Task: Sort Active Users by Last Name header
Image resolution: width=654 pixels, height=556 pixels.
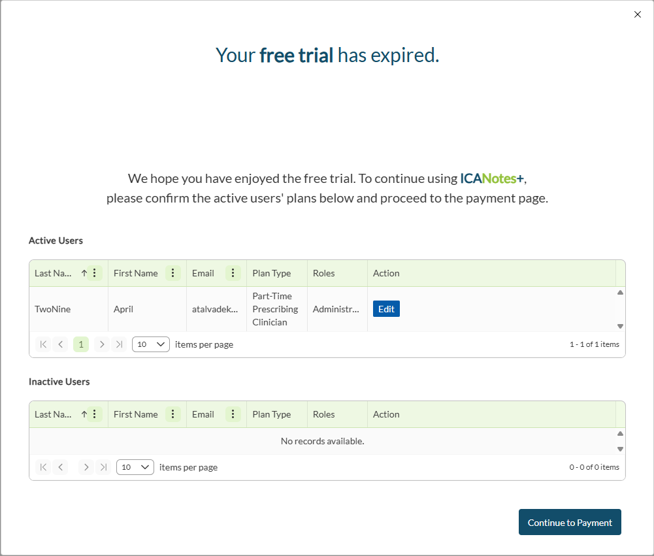Action: [53, 273]
